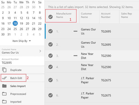The width and height of the screenshot is (139, 105).
Task: Open the Imported folder icon
Action: [x=4, y=102]
